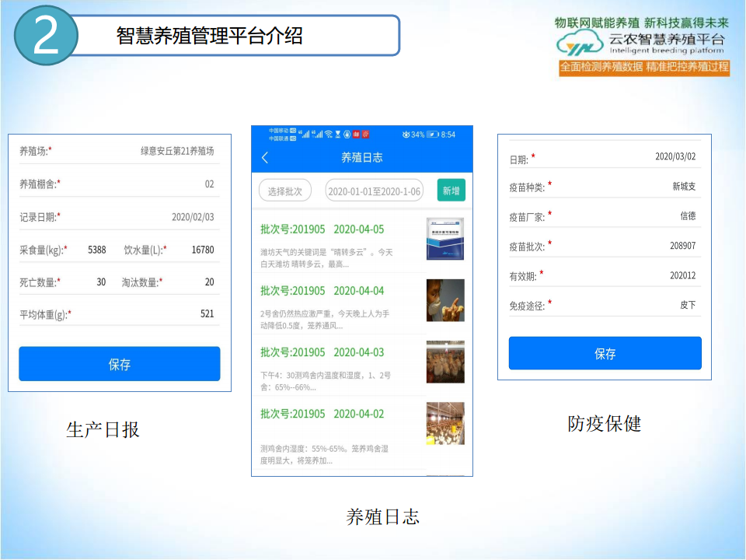Tap the hourglass icon in status bar
Viewport: 746px width, 560px height.
[x=337, y=135]
